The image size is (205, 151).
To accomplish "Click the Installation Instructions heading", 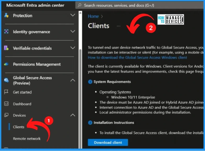I will (x=114, y=123).
